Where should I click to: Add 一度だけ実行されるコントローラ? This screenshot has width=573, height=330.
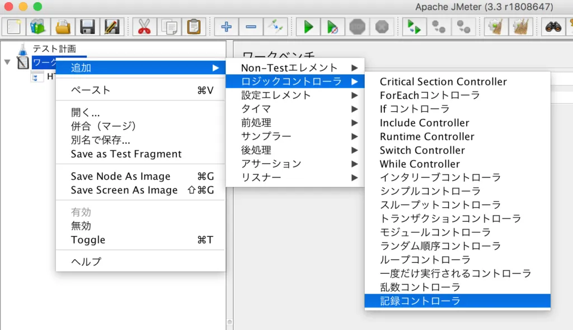[x=458, y=274]
